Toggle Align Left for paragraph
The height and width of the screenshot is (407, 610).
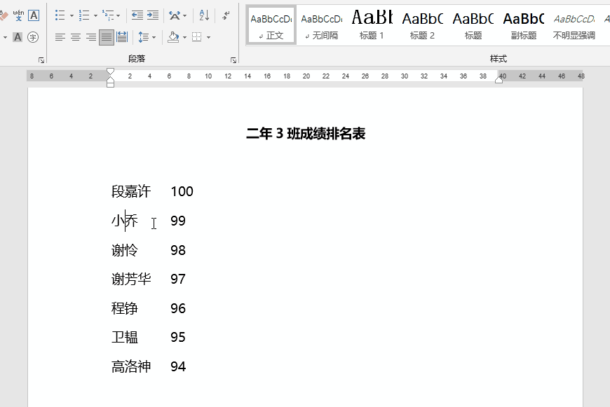pyautogui.click(x=60, y=37)
